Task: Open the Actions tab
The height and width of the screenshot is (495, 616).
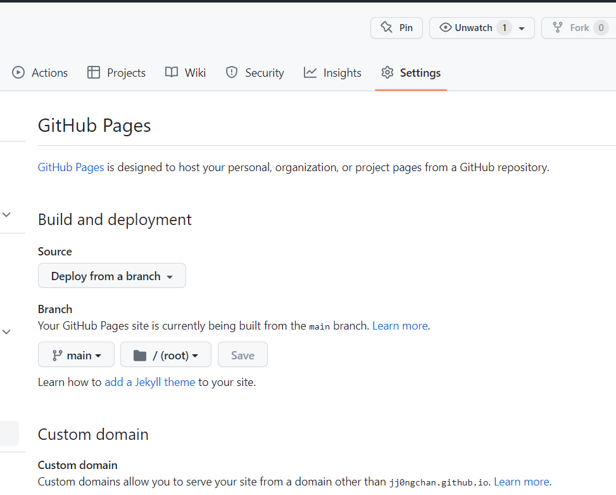Action: pos(40,73)
